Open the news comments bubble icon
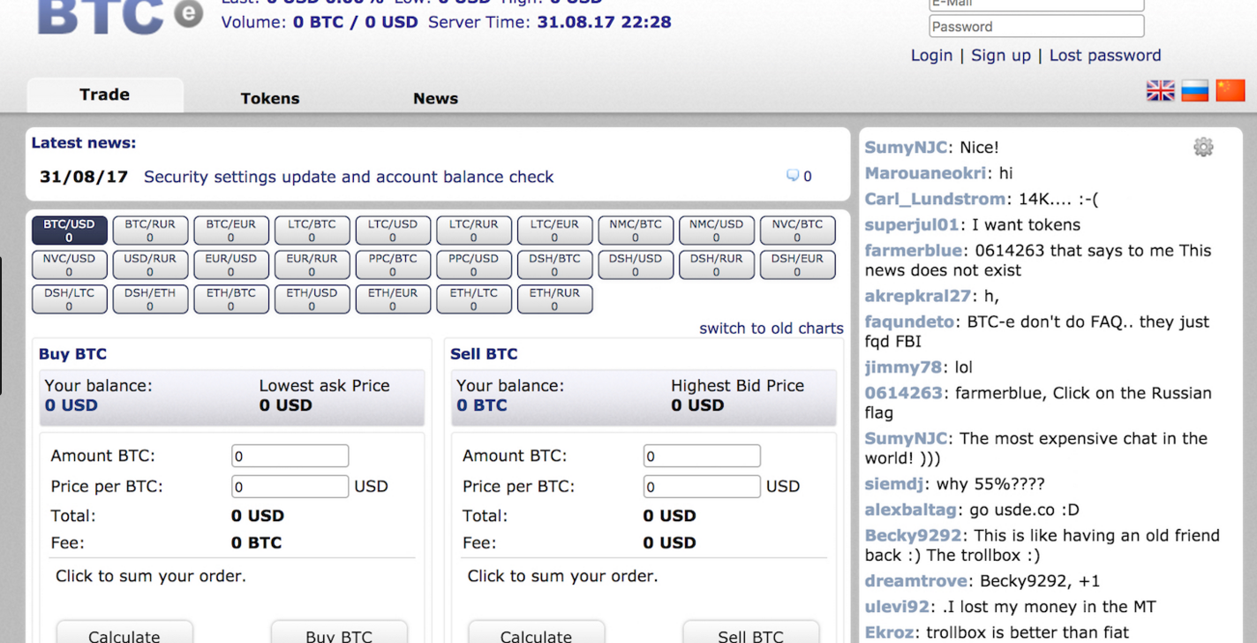Screen dimensions: 1257x643 (x=793, y=176)
